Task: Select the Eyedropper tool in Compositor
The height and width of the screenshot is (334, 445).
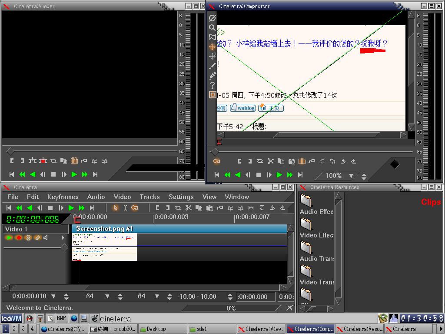Action: pos(212,76)
